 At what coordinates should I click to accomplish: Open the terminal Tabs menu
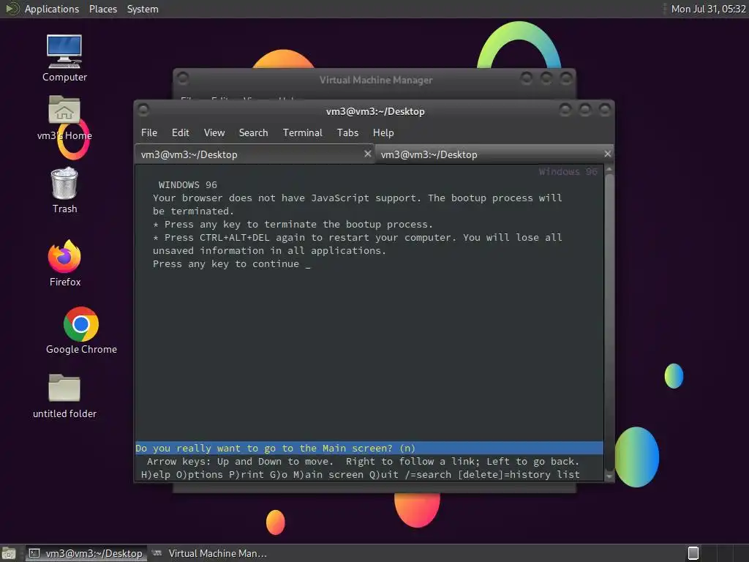(347, 133)
